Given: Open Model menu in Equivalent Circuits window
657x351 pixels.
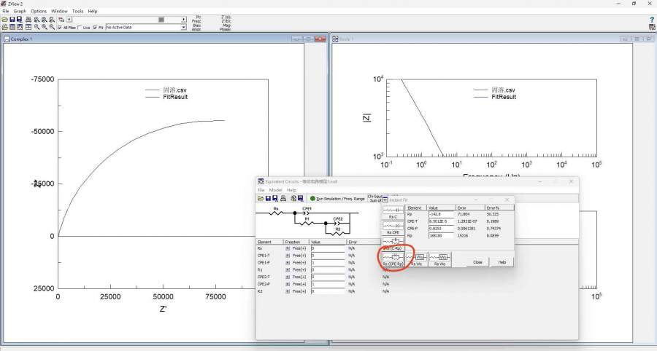Looking at the screenshot, I should coord(275,190).
